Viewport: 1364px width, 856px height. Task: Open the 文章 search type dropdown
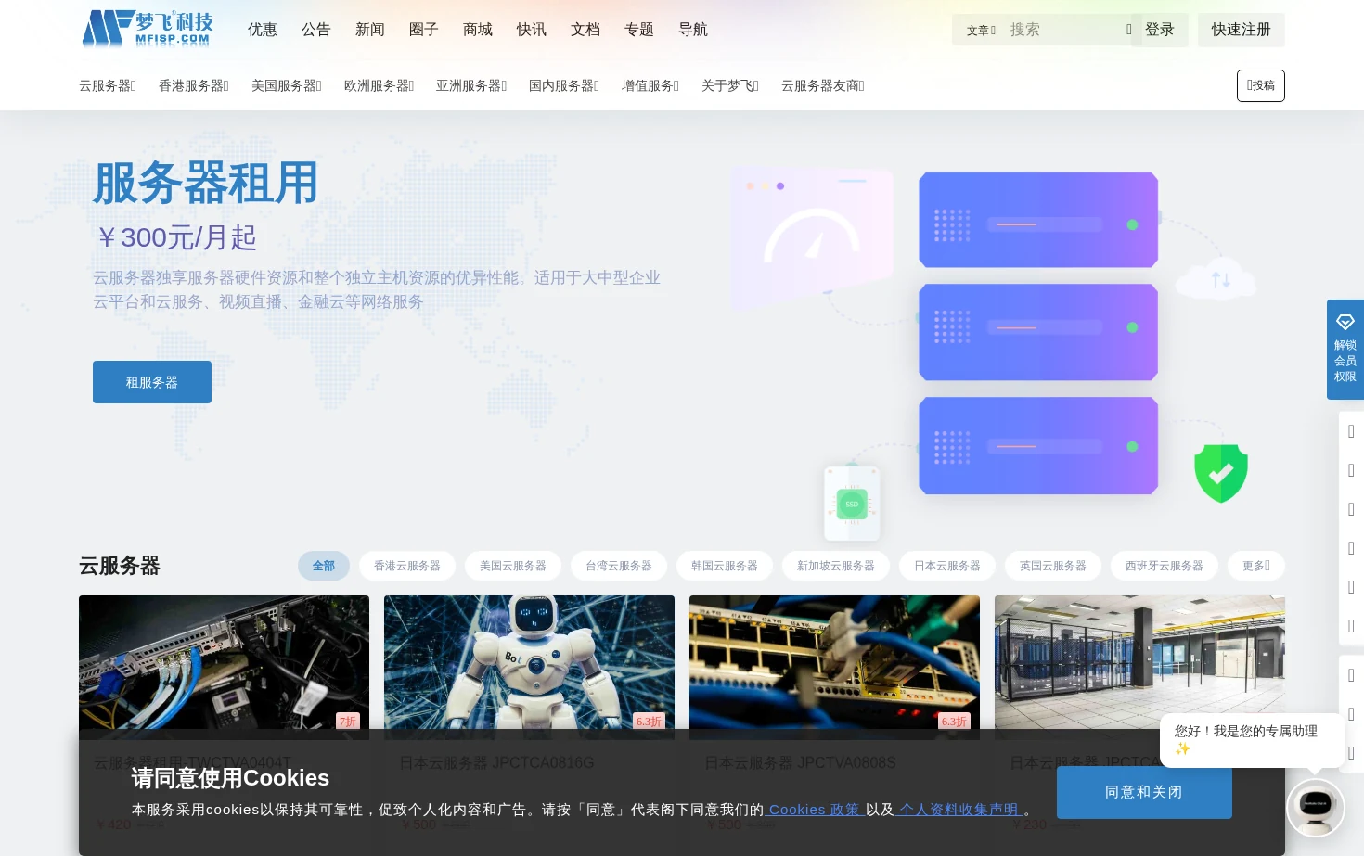pyautogui.click(x=981, y=31)
